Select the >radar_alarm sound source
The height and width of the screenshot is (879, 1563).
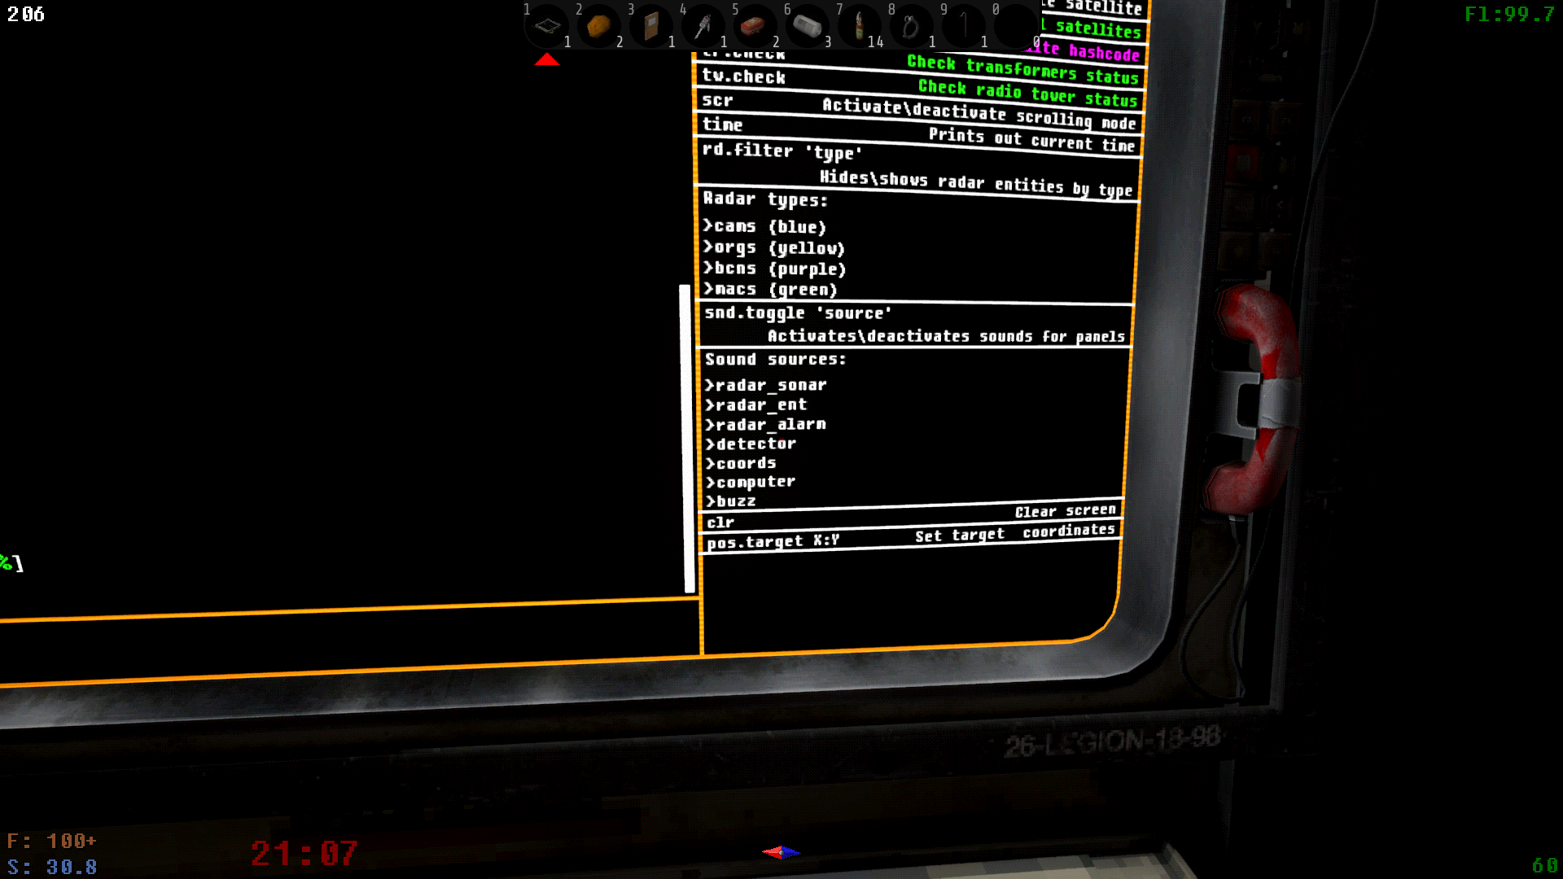tap(766, 424)
